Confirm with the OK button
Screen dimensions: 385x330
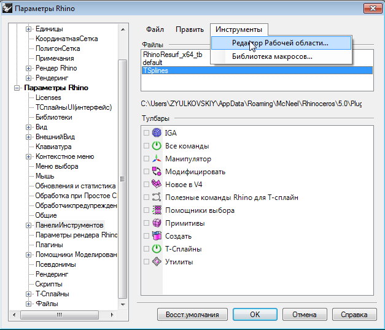[255, 315]
